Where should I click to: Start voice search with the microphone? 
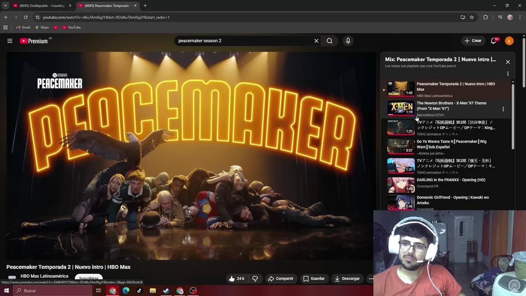[348, 41]
